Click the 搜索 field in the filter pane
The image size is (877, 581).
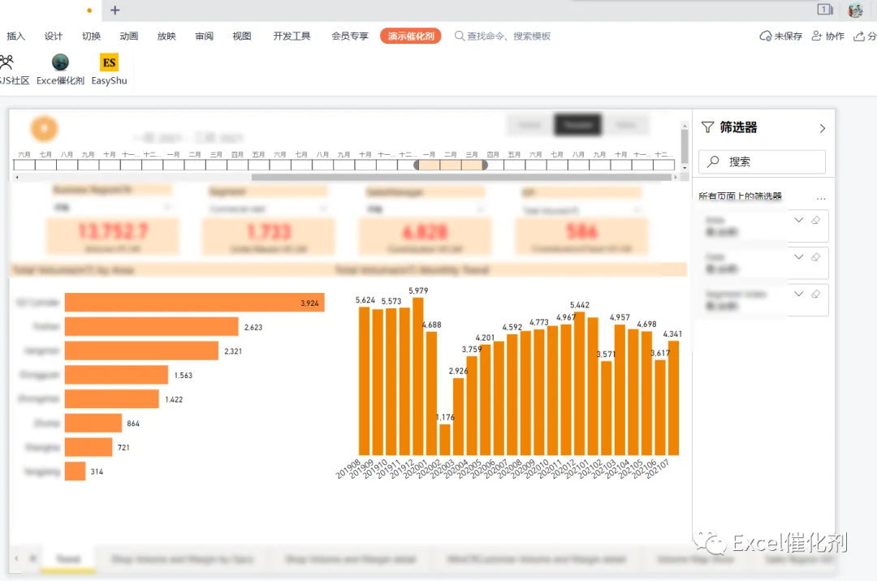click(x=762, y=162)
